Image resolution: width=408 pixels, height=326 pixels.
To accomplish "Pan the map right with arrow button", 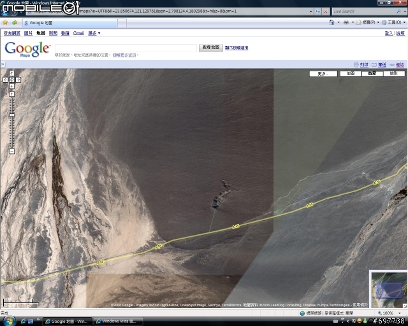I will (18, 80).
